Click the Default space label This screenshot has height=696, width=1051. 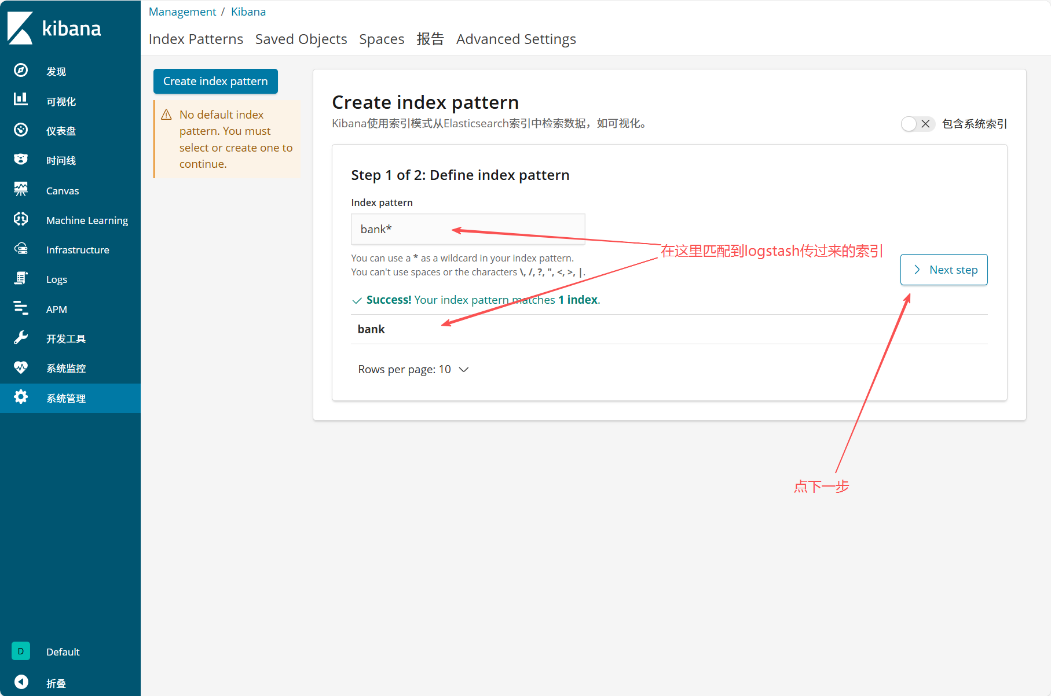click(x=63, y=651)
